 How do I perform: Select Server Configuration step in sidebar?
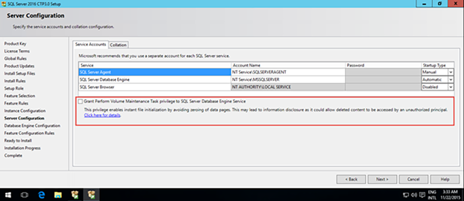click(x=24, y=118)
